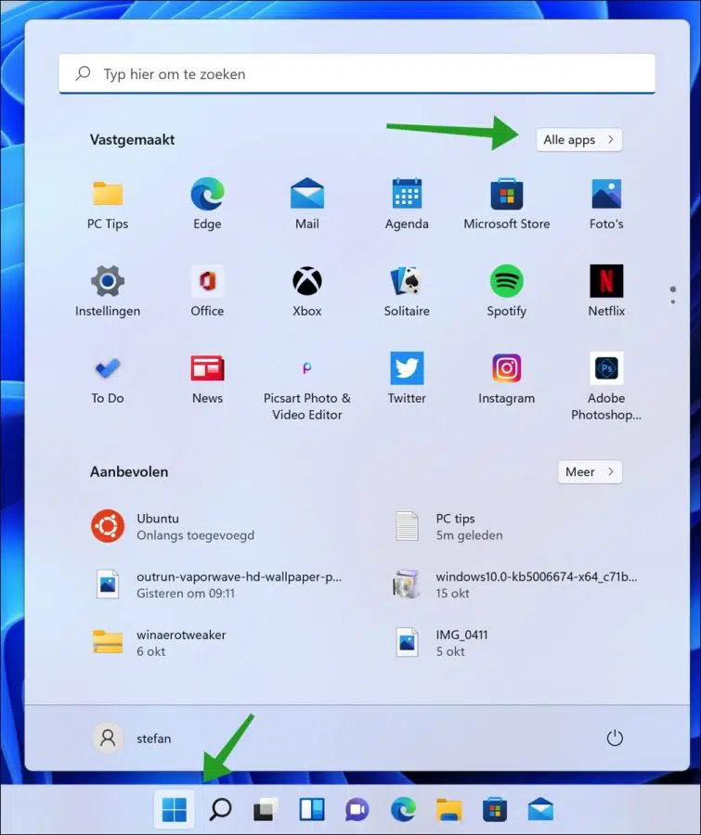Start the Solitaire game

[407, 291]
